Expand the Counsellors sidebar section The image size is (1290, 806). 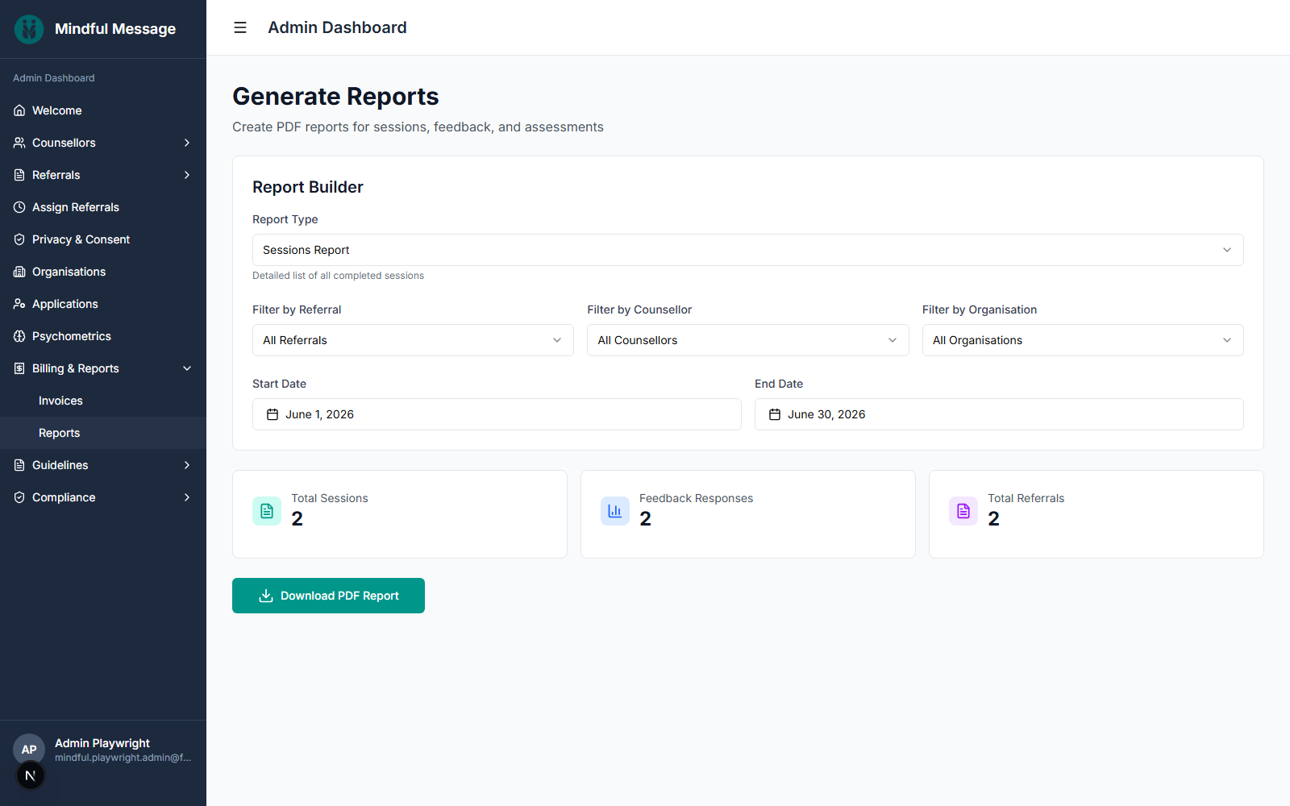103,143
